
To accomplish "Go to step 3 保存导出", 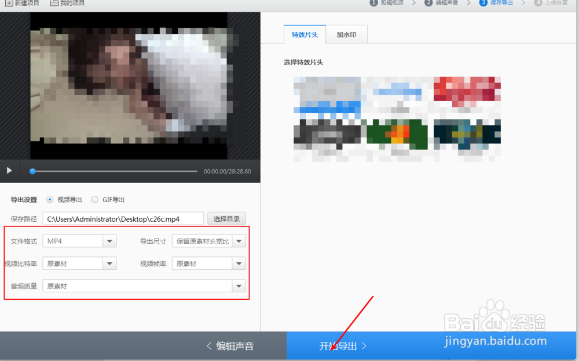I will click(496, 3).
